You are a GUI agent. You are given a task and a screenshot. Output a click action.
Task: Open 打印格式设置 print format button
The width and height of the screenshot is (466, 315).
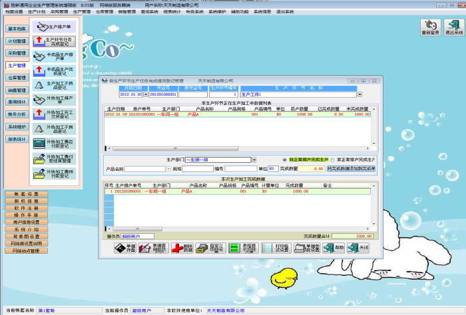click(x=276, y=248)
